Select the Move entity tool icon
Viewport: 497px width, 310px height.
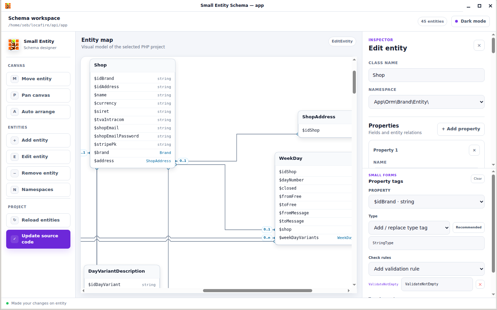pyautogui.click(x=14, y=79)
